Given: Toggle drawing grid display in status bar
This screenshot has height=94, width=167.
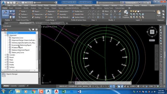Looking at the screenshot, I should click(90, 86).
